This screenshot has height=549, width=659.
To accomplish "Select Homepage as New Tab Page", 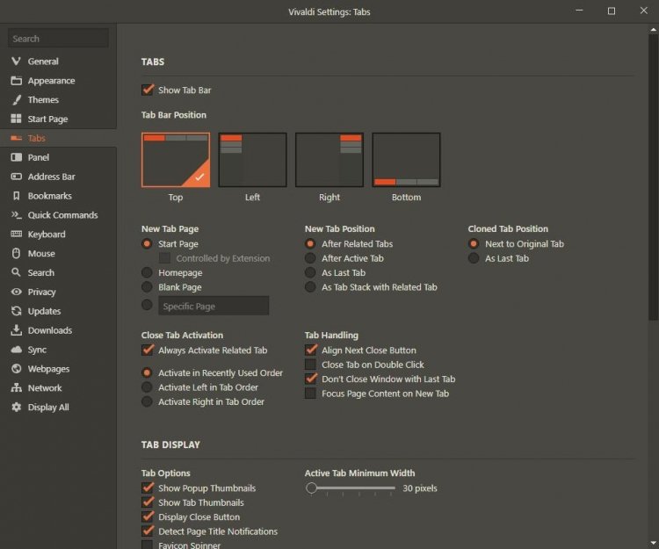I will click(x=147, y=272).
